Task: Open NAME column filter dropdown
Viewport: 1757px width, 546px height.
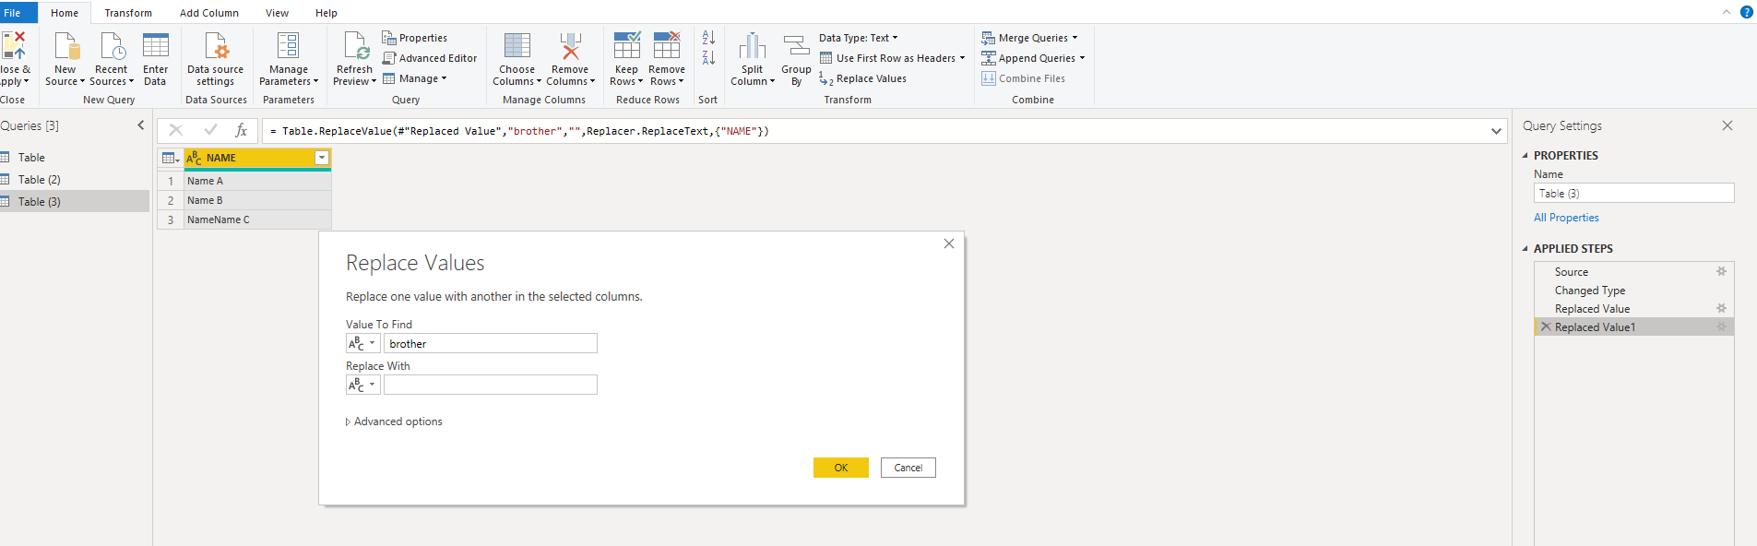Action: tap(322, 158)
